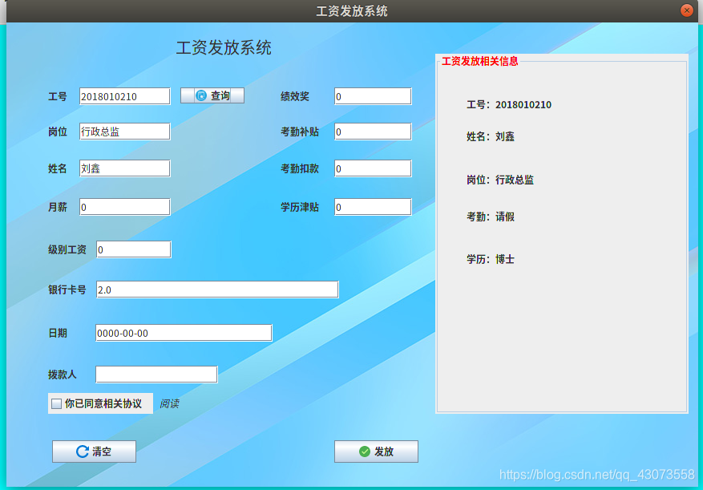Click the 日期 input field
The width and height of the screenshot is (703, 490).
pyautogui.click(x=184, y=333)
